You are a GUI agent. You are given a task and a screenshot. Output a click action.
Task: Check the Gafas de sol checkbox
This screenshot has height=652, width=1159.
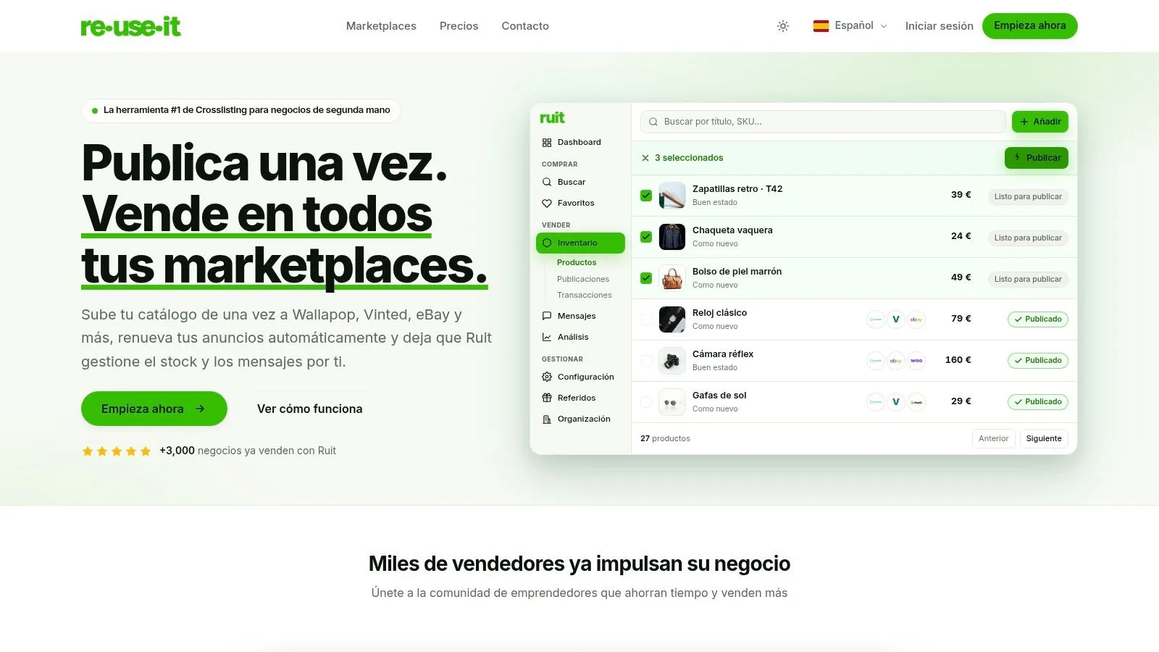pos(646,402)
